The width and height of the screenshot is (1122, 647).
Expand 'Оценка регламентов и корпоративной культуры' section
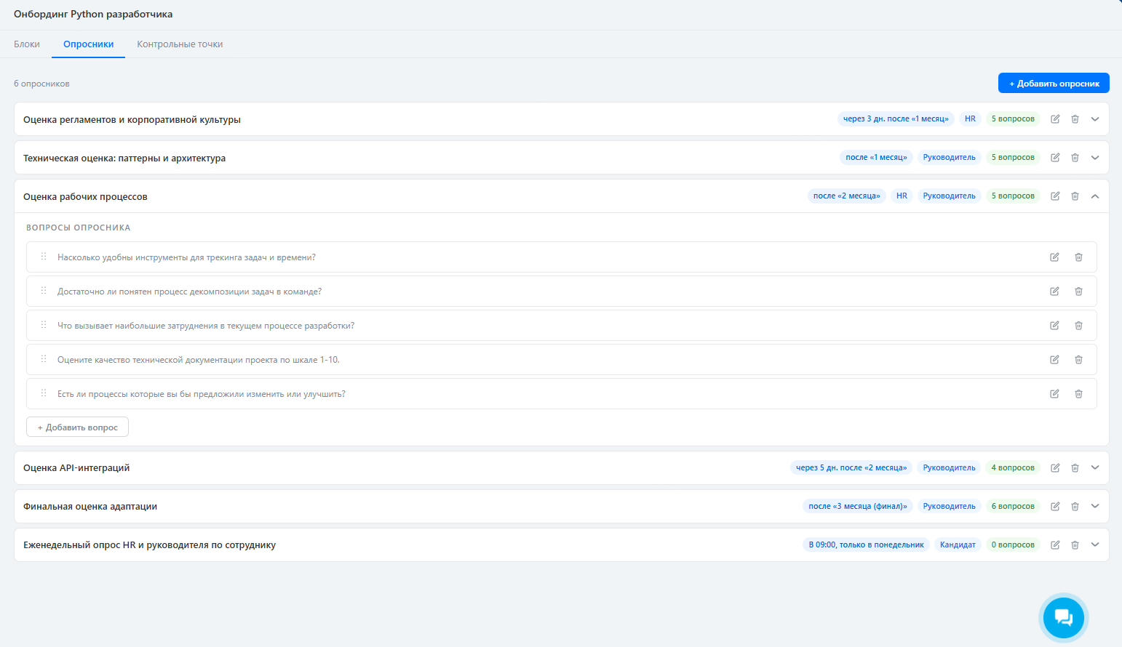point(1095,119)
